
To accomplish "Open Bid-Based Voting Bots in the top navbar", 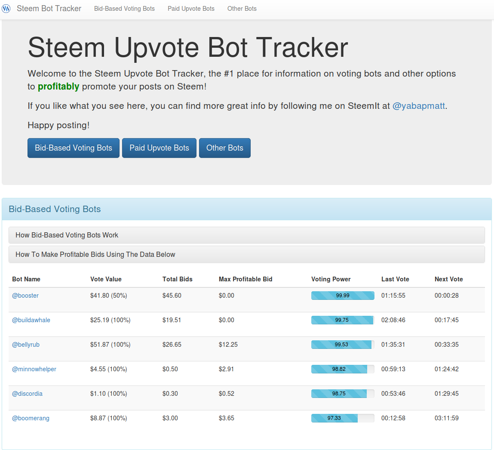I will point(124,9).
